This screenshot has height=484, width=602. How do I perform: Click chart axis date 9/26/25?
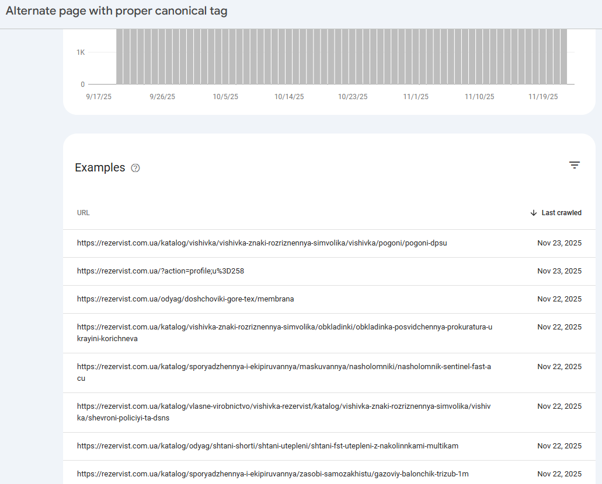[162, 97]
